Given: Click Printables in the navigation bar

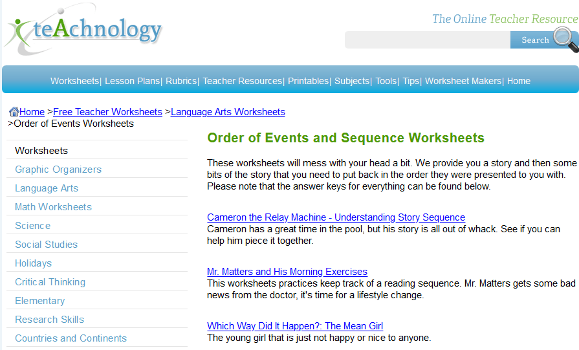Looking at the screenshot, I should pyautogui.click(x=309, y=81).
